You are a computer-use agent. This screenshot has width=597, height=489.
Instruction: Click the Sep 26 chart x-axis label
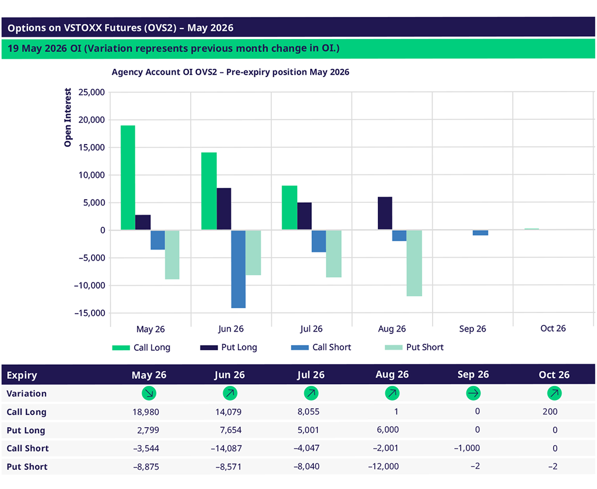pyautogui.click(x=472, y=329)
